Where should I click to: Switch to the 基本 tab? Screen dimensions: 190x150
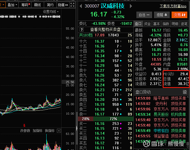(x=156, y=24)
